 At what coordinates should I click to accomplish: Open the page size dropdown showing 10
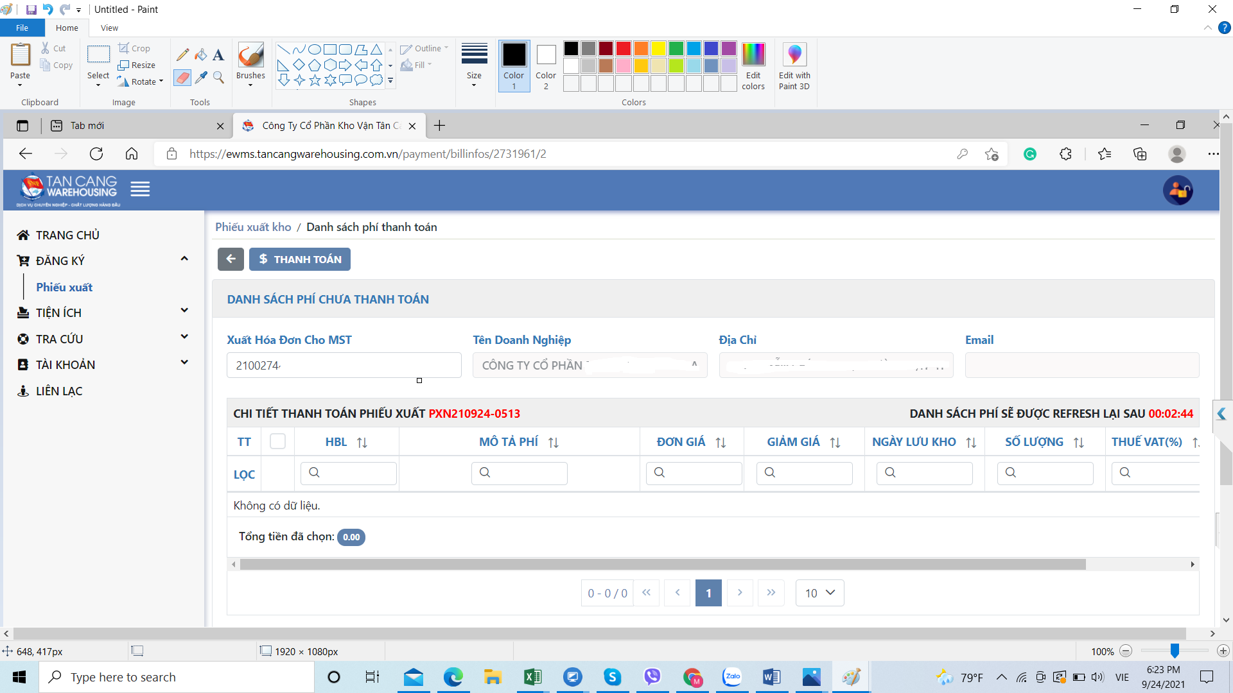pos(819,593)
